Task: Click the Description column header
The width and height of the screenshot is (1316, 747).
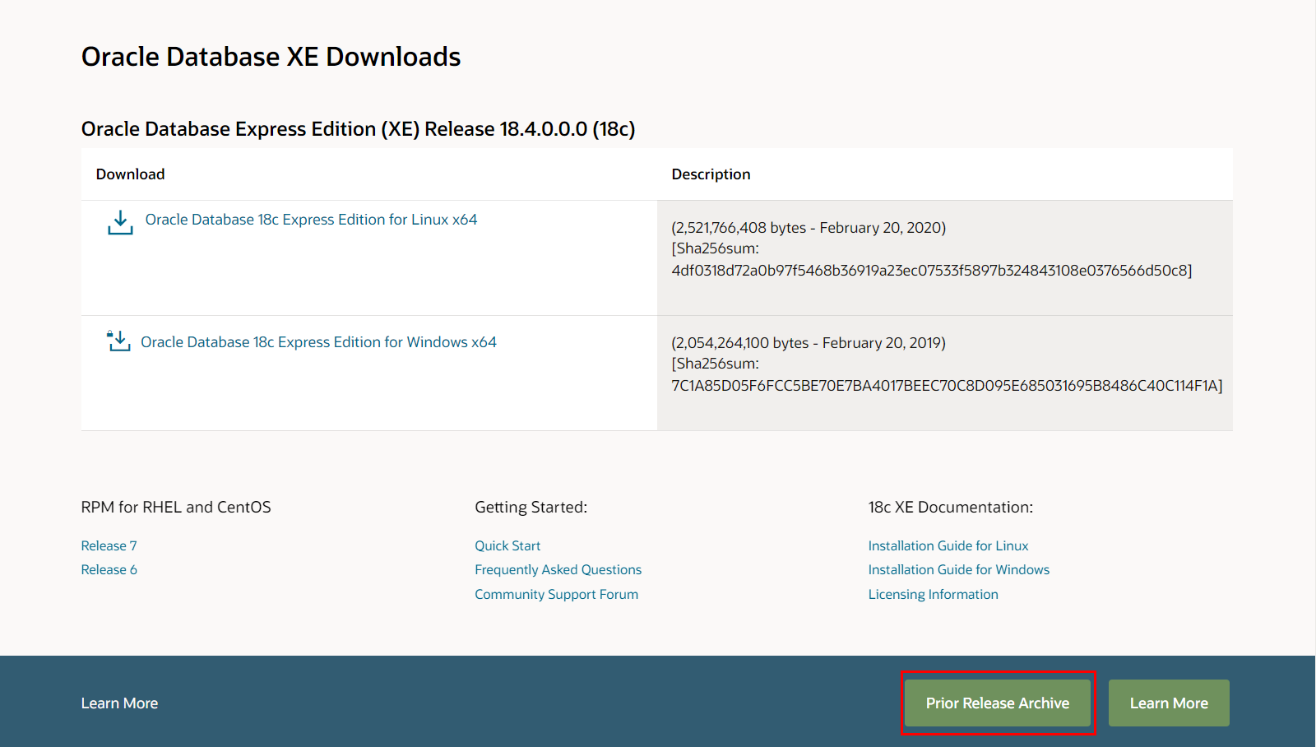Action: coord(711,174)
